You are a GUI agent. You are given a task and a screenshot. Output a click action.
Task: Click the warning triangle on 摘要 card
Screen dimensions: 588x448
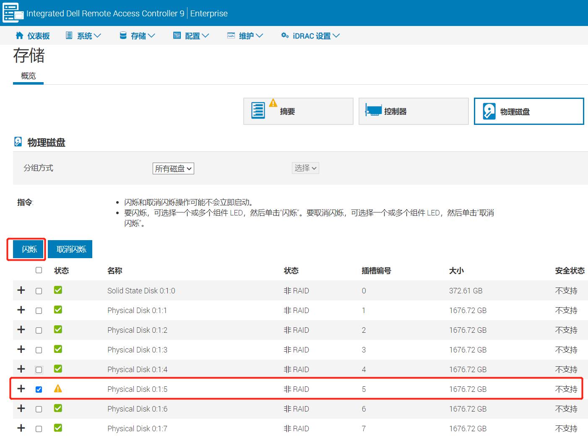273,103
